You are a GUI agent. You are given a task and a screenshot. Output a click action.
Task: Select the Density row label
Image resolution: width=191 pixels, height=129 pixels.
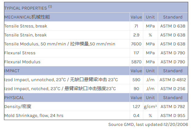(18, 106)
